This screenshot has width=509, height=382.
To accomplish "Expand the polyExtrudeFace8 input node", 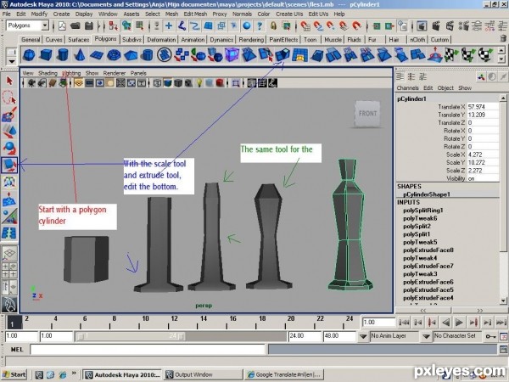I will pyautogui.click(x=428, y=250).
